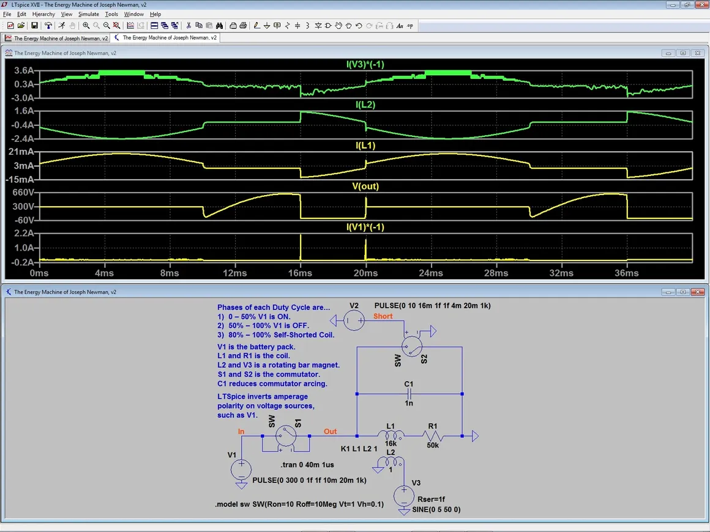Open a file with the folder icon
This screenshot has width=710, height=532.
pyautogui.click(x=21, y=26)
